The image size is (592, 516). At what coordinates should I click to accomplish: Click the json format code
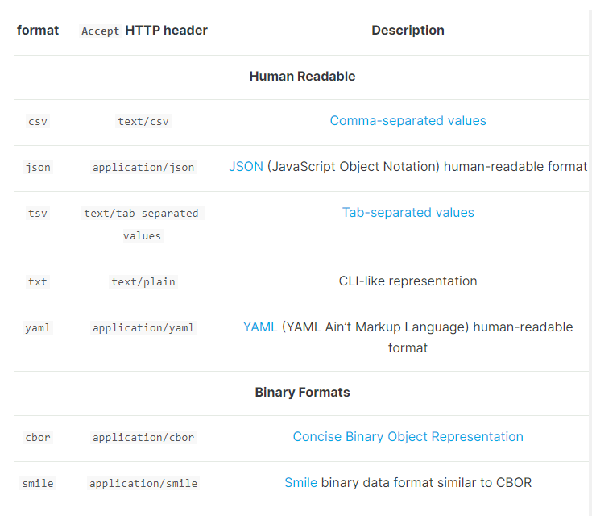coord(38,168)
